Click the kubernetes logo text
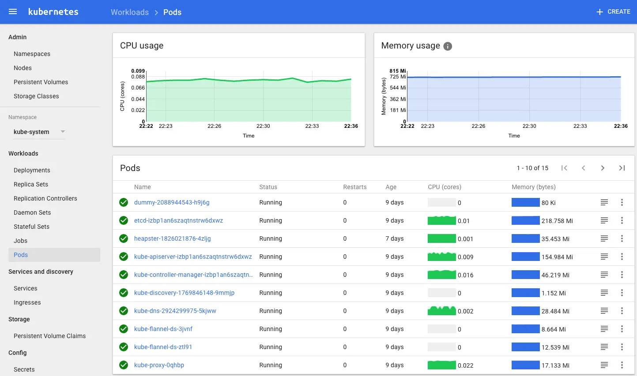Viewport: 637px width, 376px height. pyautogui.click(x=53, y=12)
